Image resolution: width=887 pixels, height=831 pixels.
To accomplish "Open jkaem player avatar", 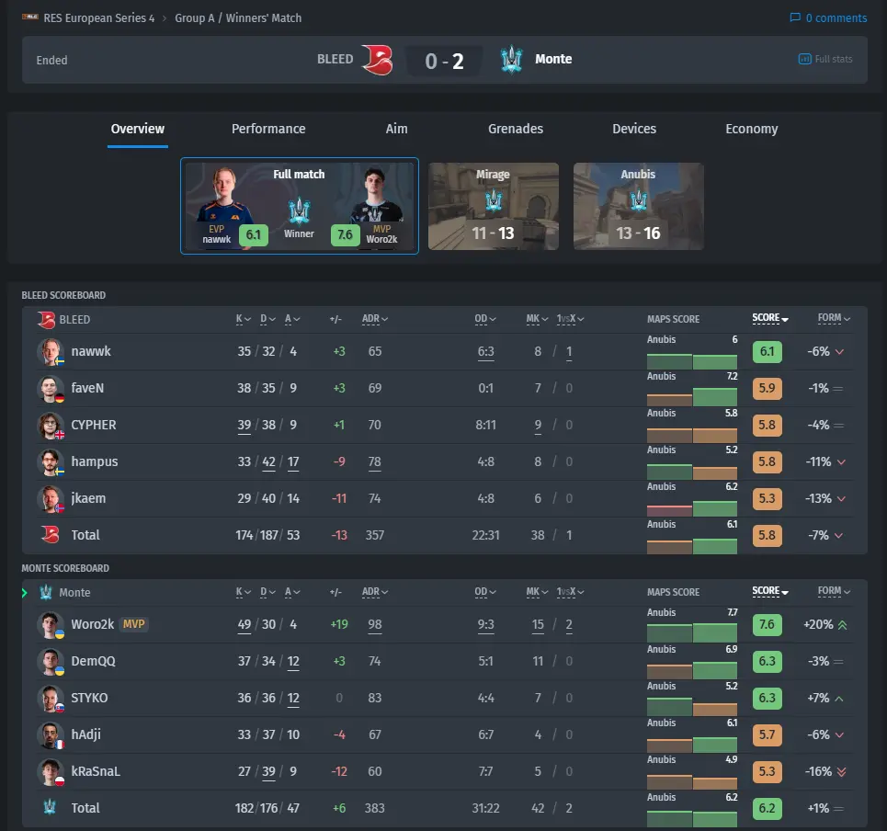I will (51, 498).
